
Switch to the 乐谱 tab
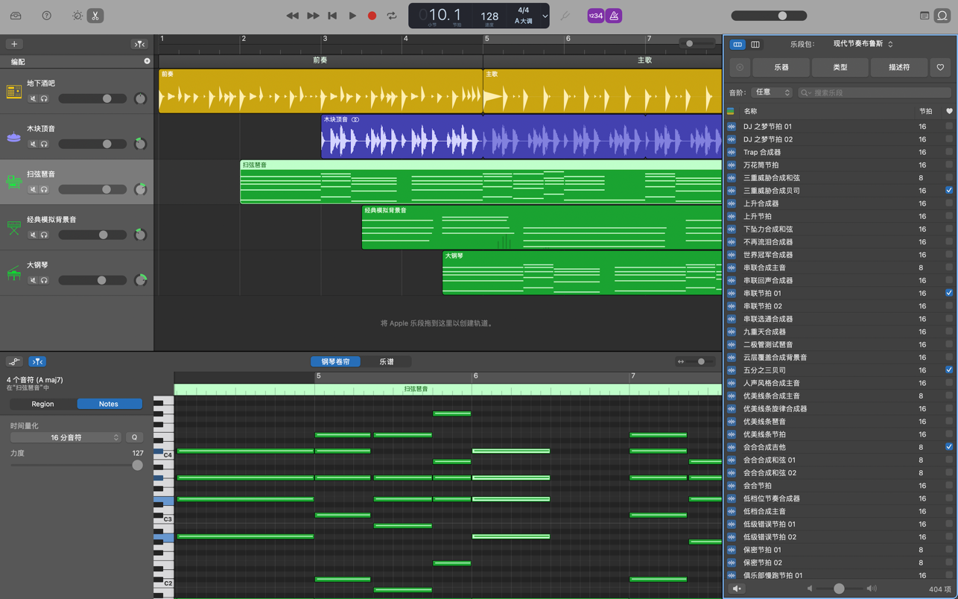[x=387, y=361]
